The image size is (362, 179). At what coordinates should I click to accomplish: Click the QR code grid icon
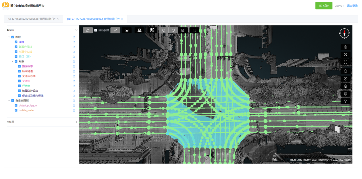[153, 30]
